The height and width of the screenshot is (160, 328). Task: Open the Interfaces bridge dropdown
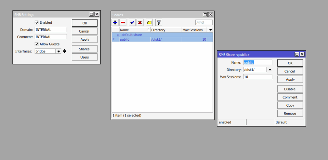click(59, 51)
